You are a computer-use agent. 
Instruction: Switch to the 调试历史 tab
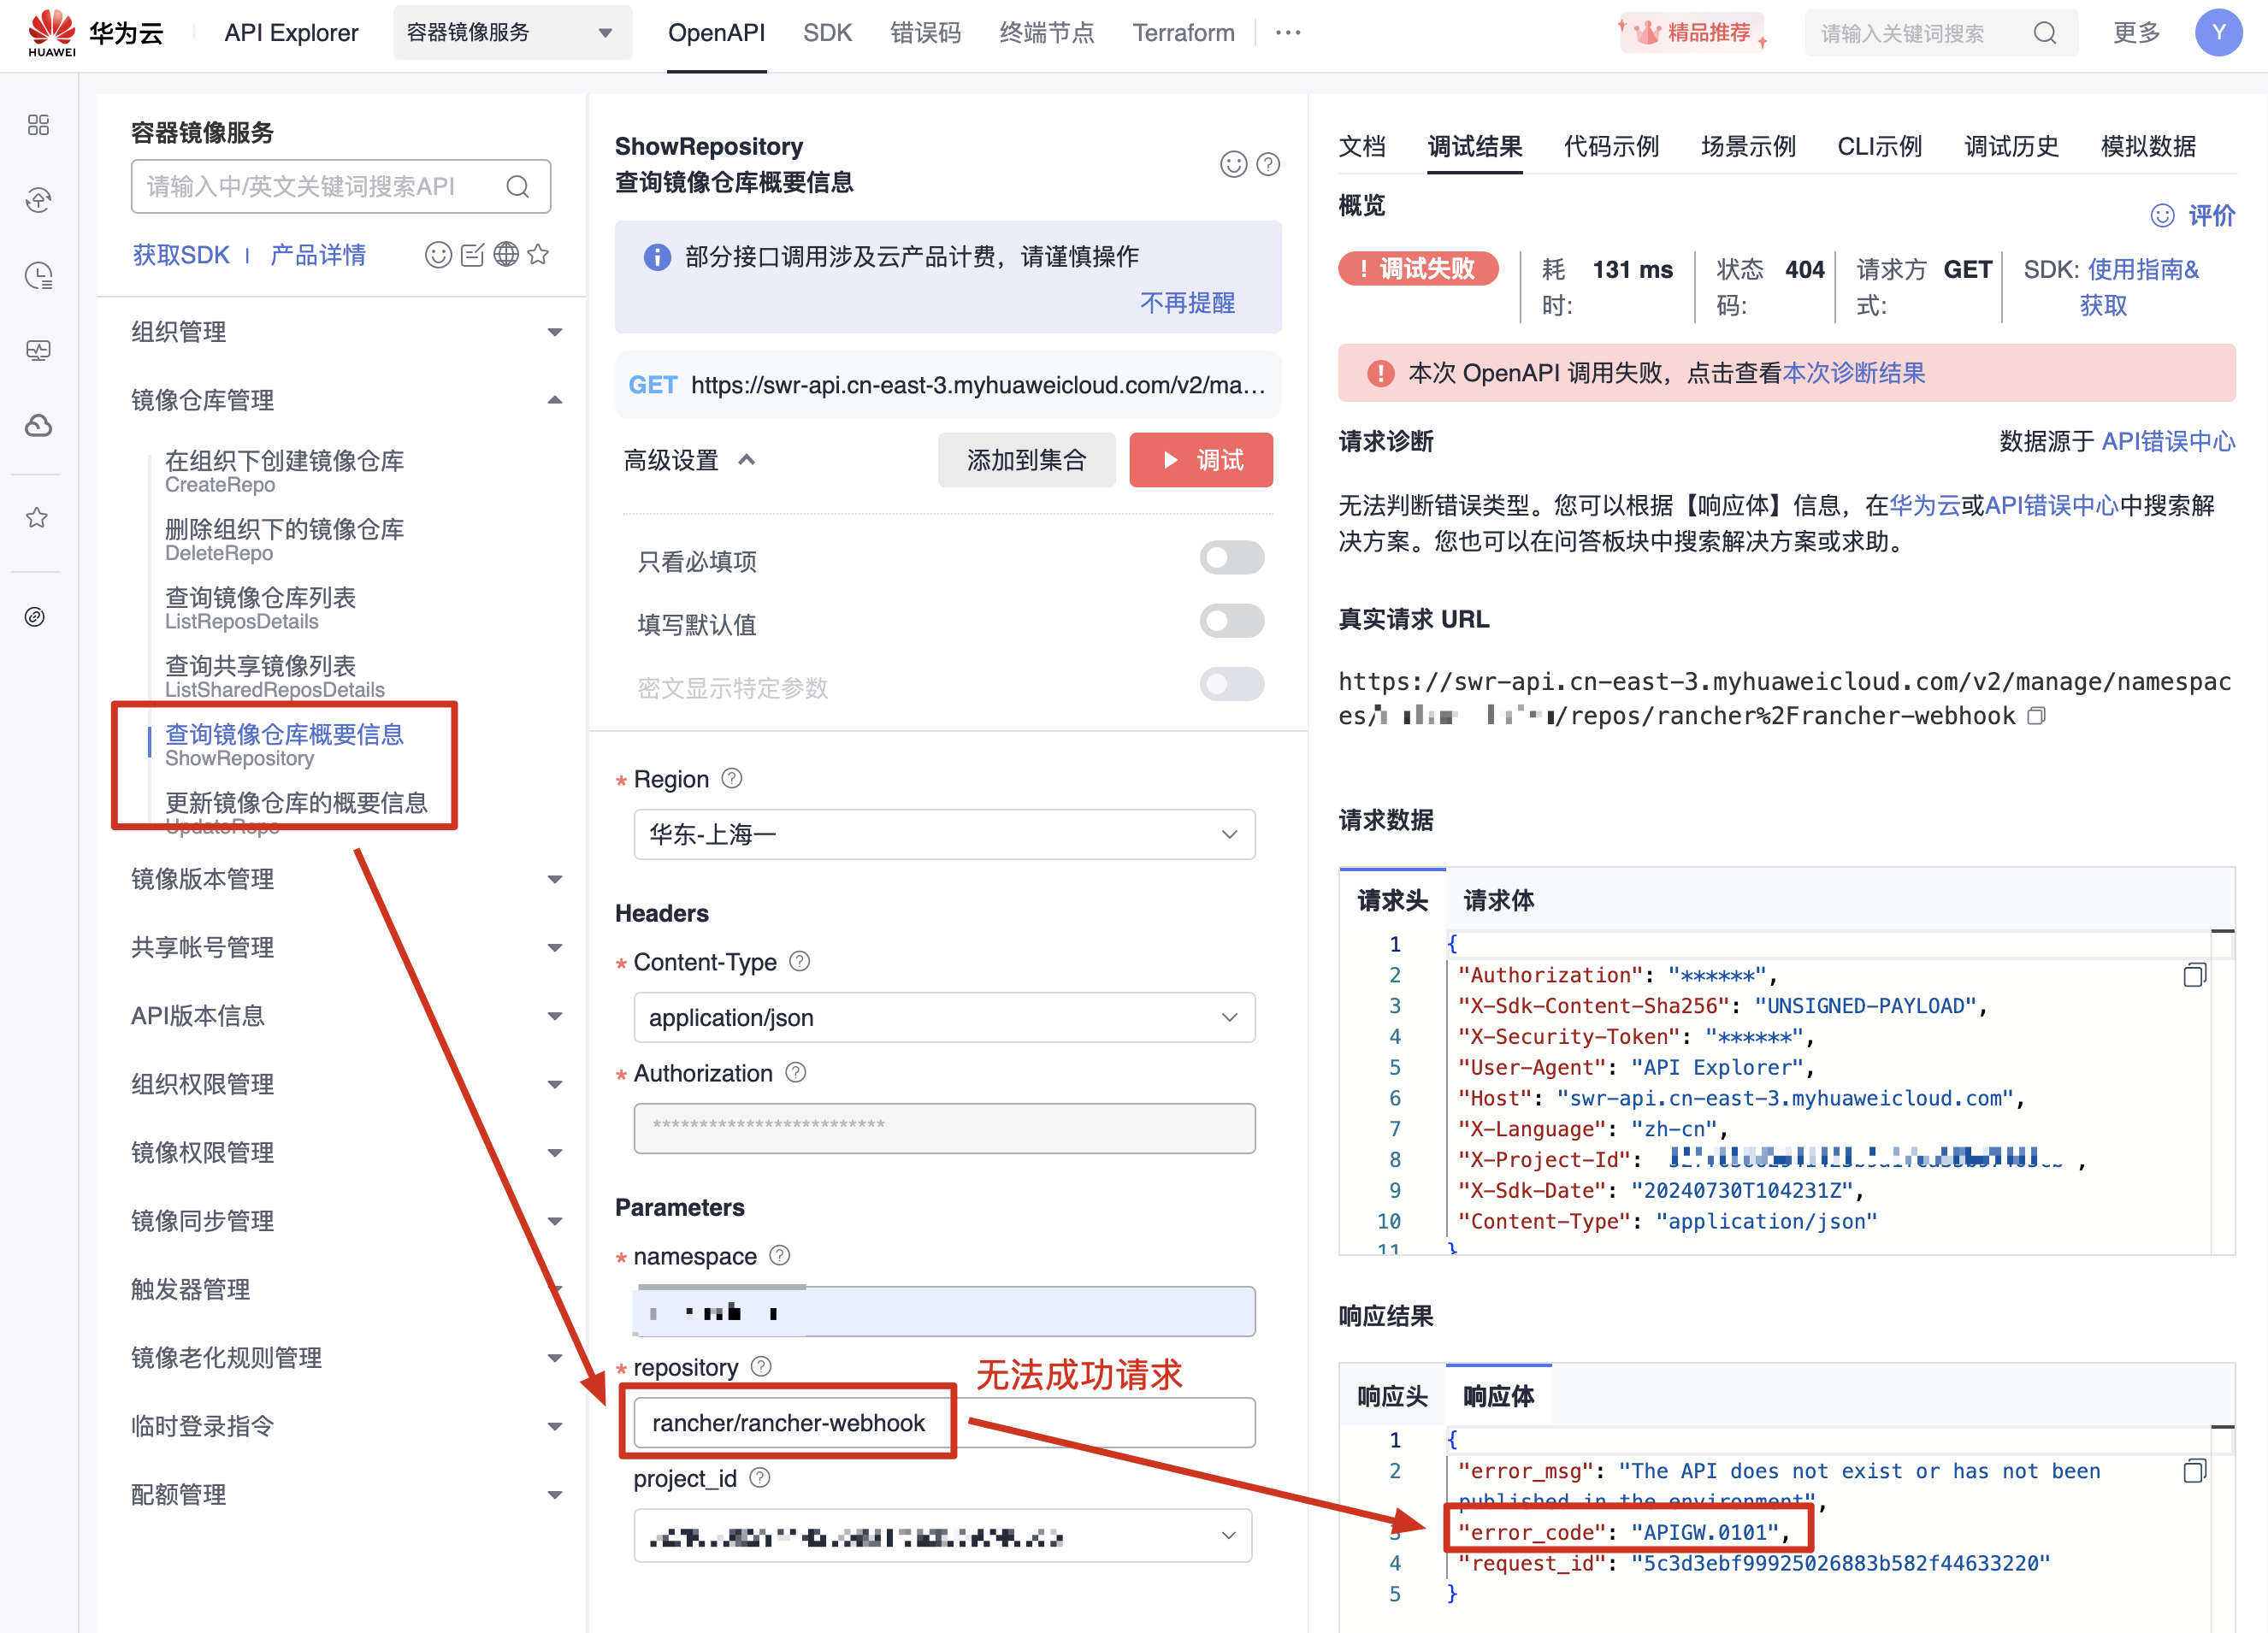(x=2011, y=147)
